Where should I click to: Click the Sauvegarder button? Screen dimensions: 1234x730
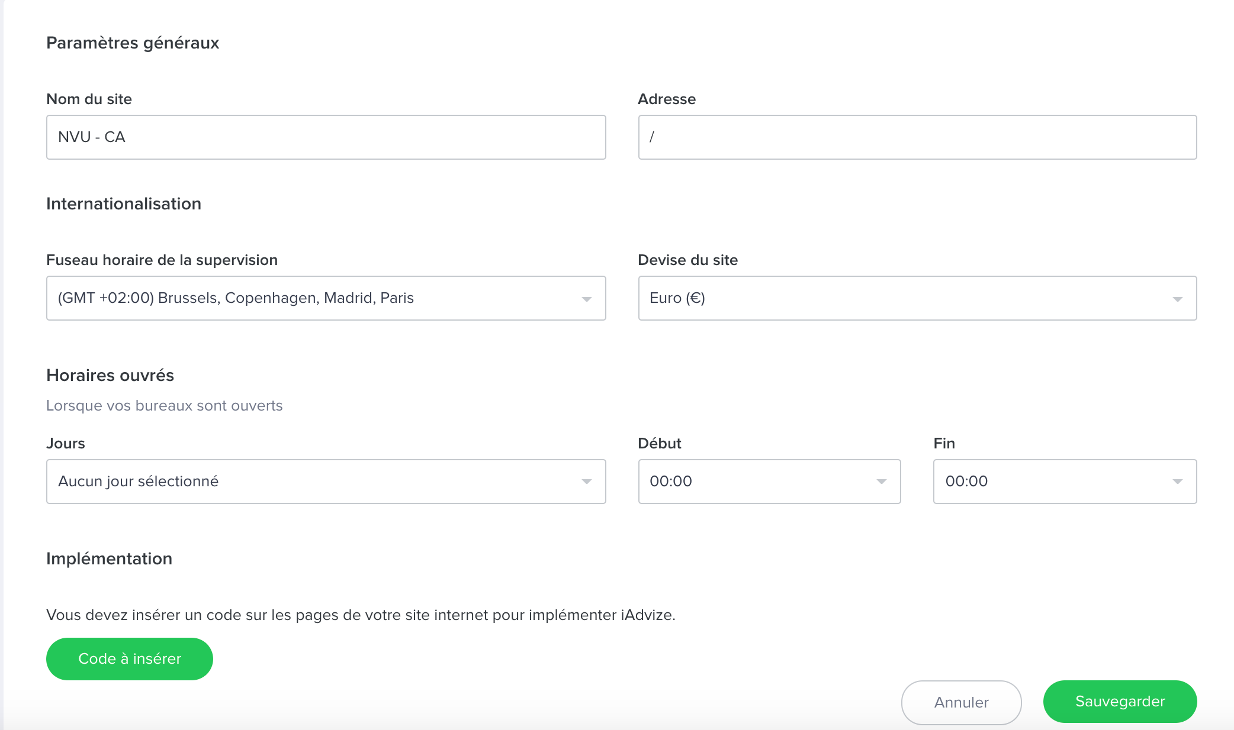point(1120,702)
